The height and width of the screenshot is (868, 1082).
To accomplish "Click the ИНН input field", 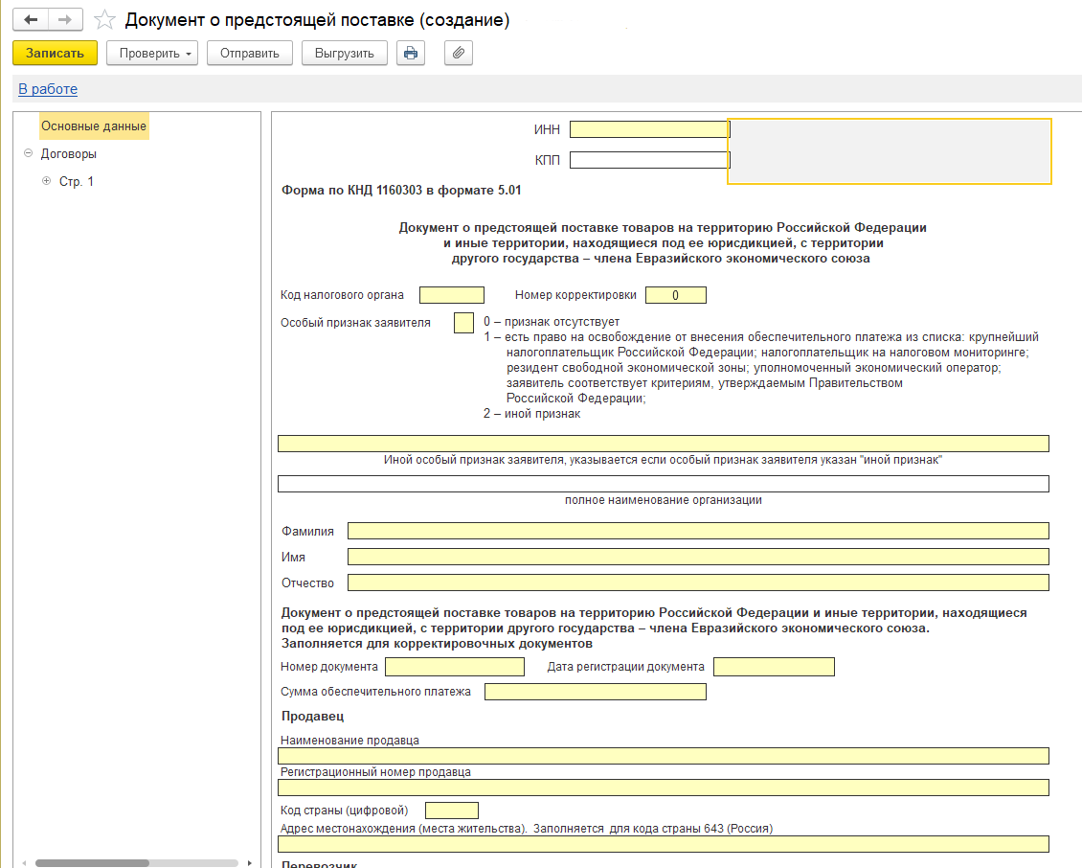I will pos(649,129).
